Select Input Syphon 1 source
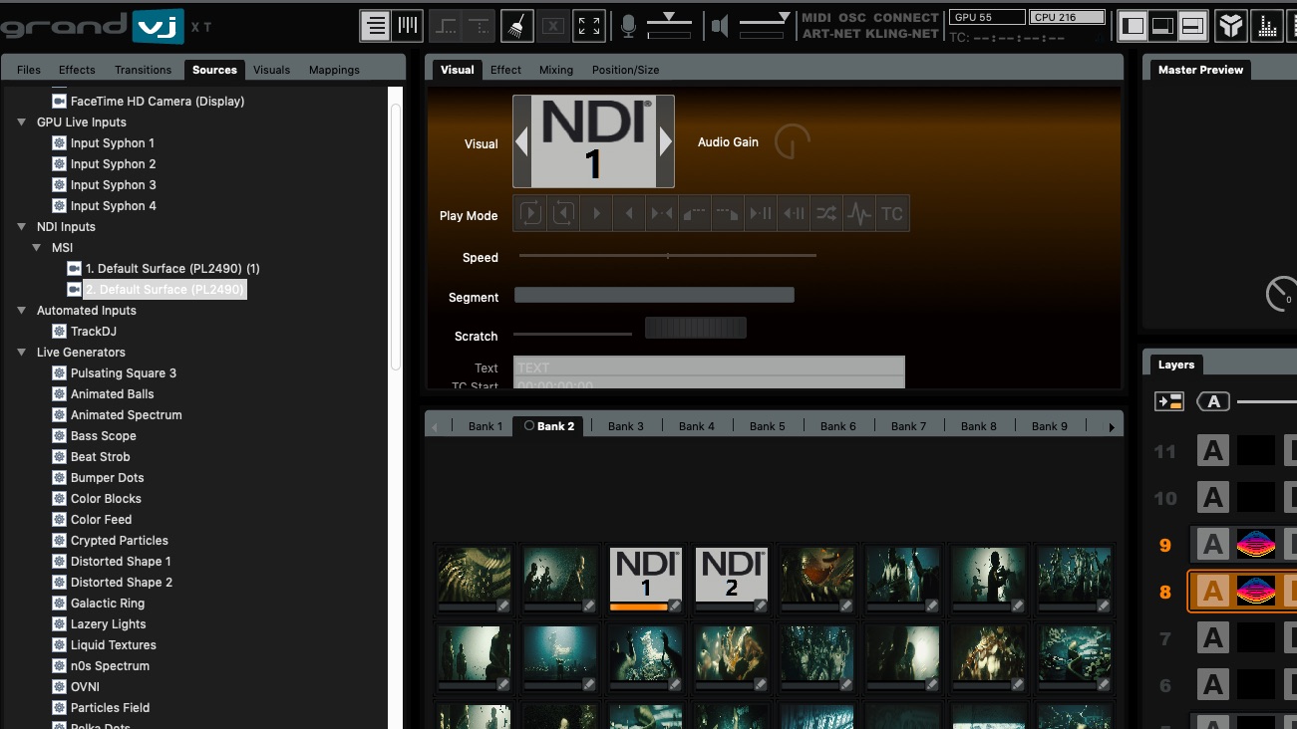 tap(112, 143)
